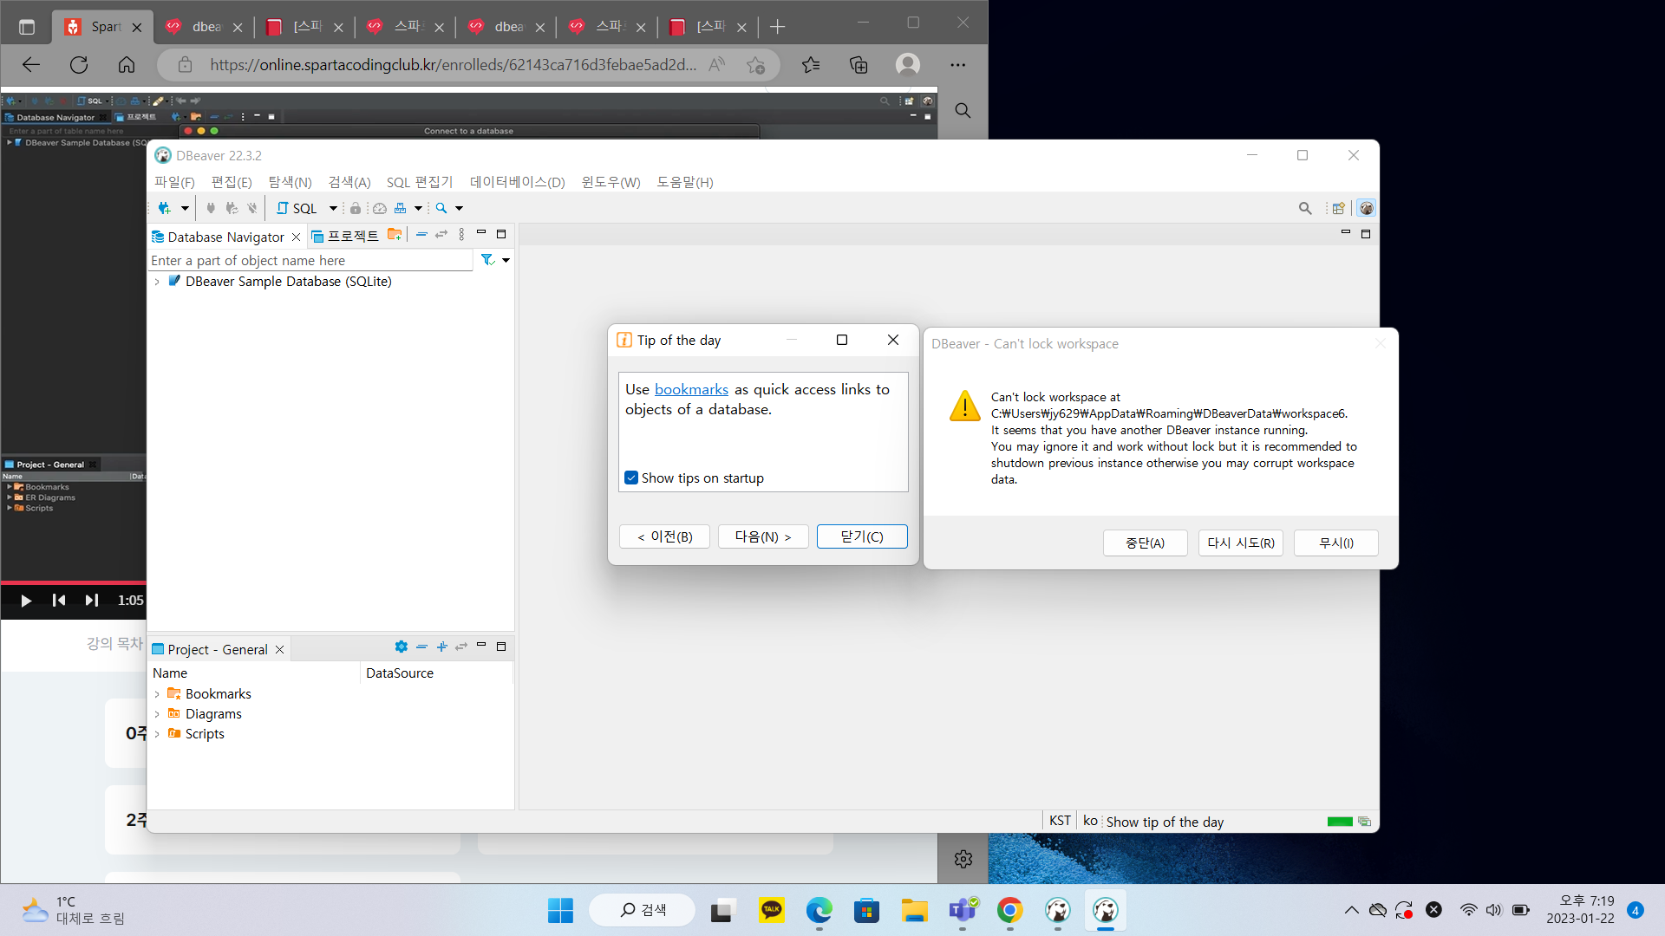Image resolution: width=1665 pixels, height=936 pixels.
Task: Click 다음(N) for the next tip
Action: [x=763, y=536]
